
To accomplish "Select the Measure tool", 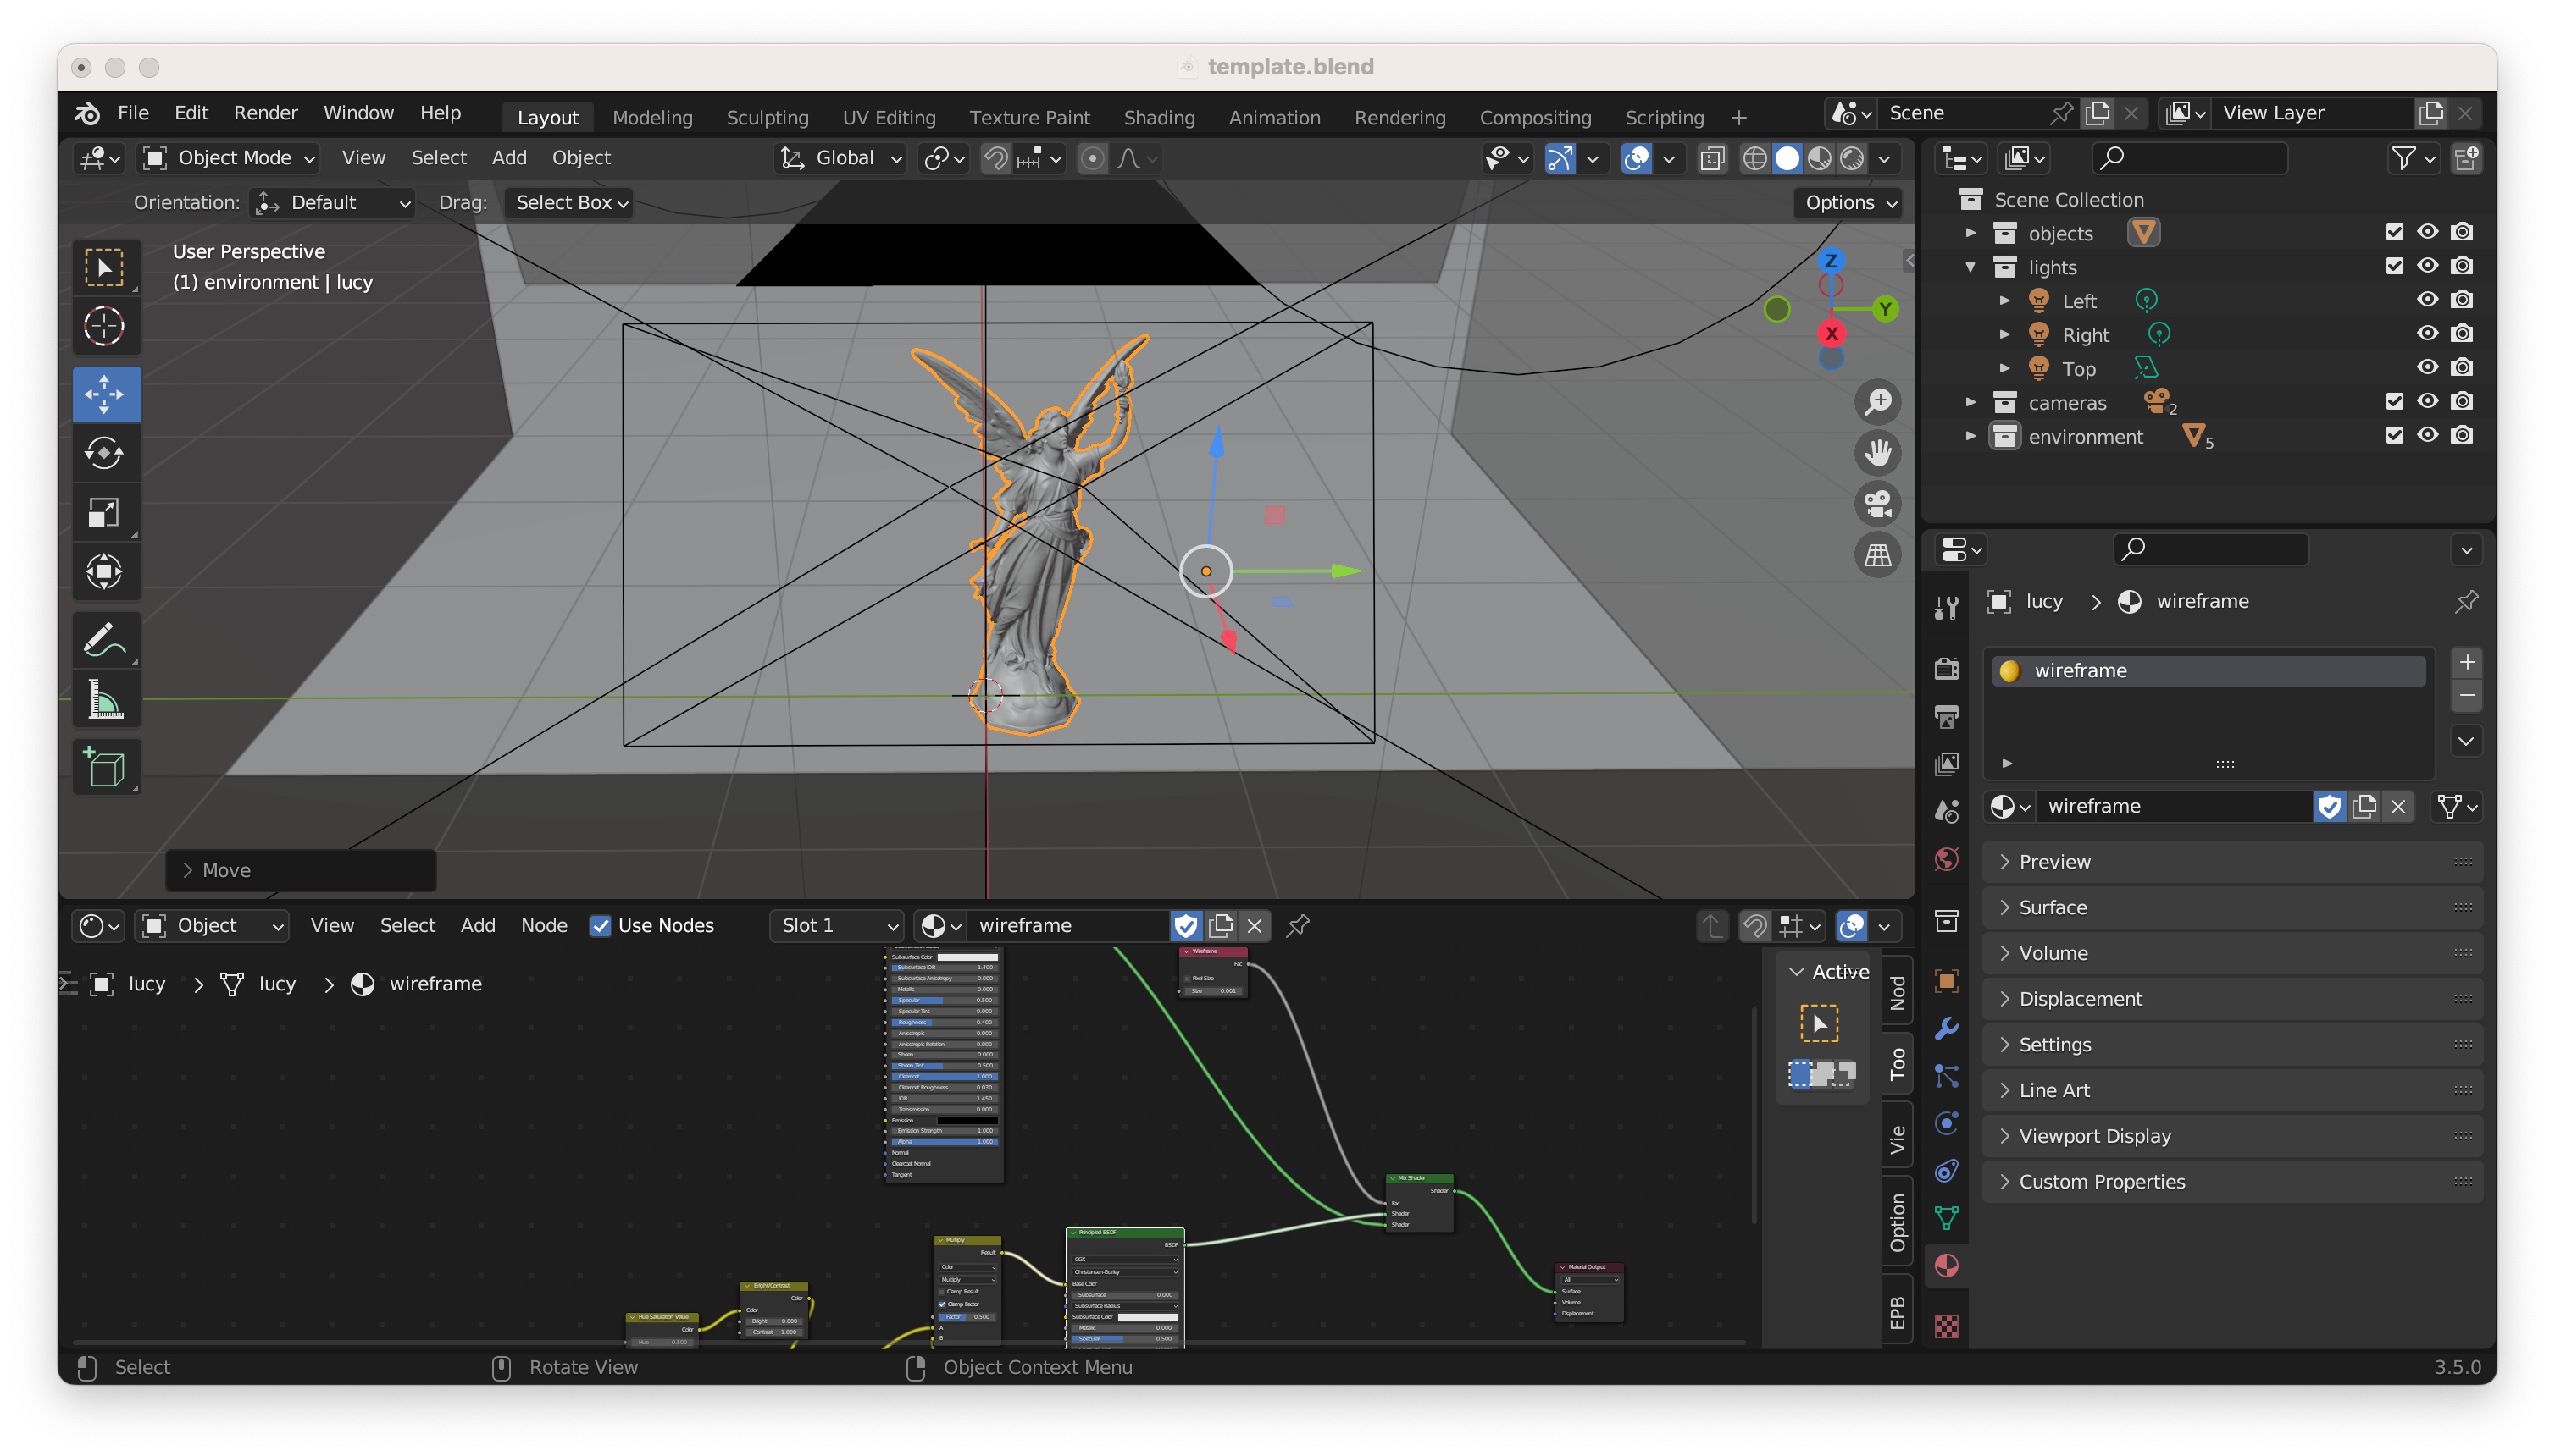I will 105,699.
